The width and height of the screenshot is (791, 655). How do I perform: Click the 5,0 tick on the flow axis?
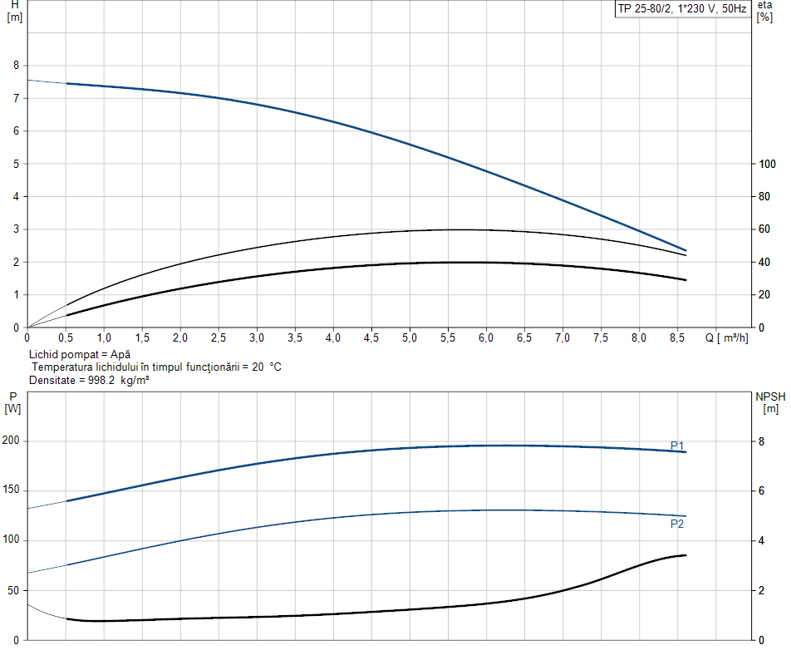click(x=410, y=338)
